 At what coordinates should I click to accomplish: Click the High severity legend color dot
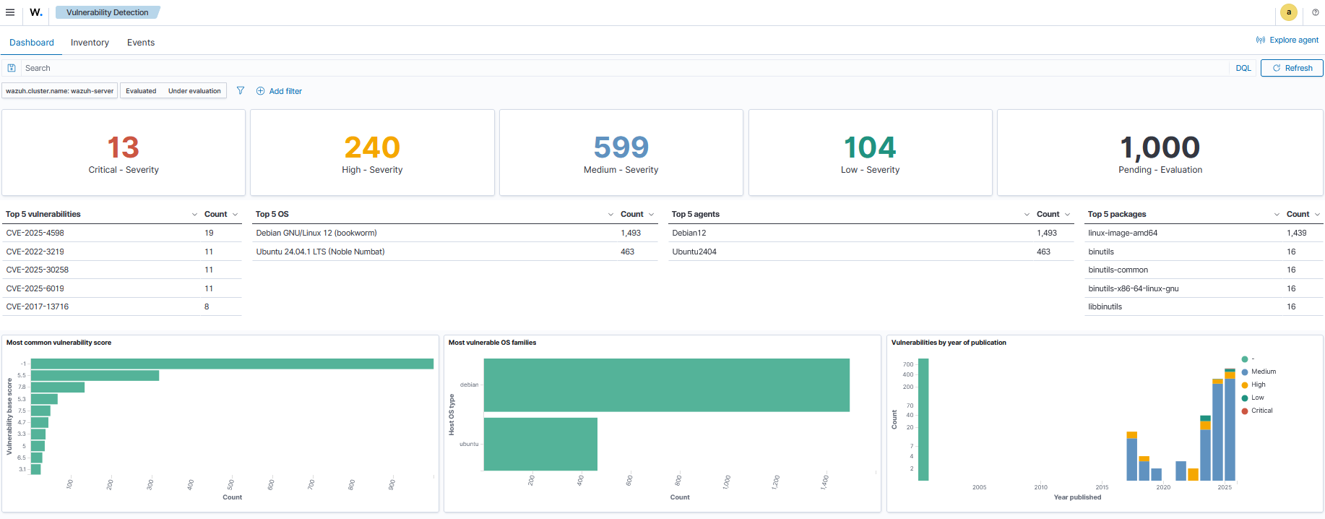1245,385
